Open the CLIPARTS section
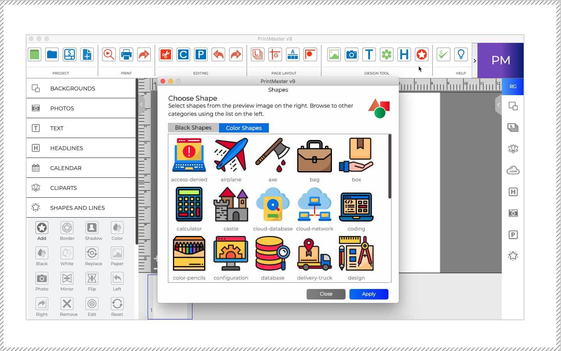561x351 pixels. tap(81, 188)
